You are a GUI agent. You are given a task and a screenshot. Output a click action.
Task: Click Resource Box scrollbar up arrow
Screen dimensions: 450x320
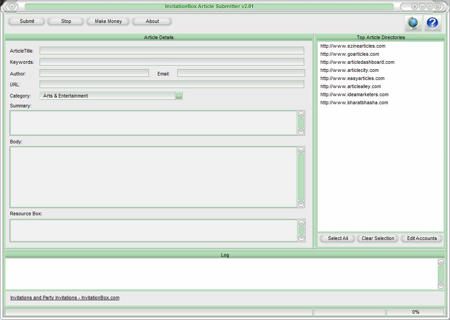tap(301, 223)
